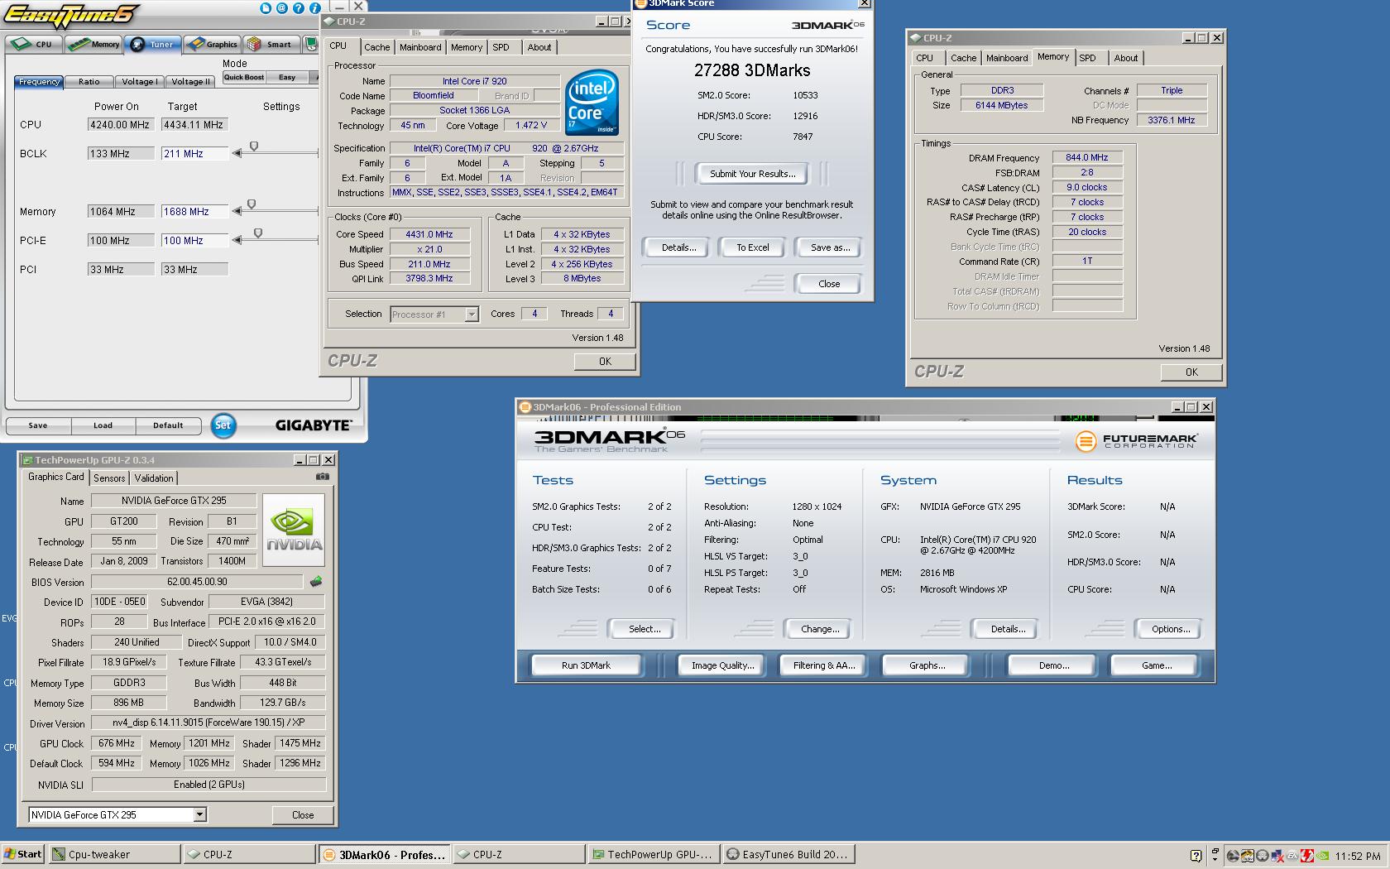Open EasyTune6 Graphics tab
1390x869 pixels.
[213, 45]
